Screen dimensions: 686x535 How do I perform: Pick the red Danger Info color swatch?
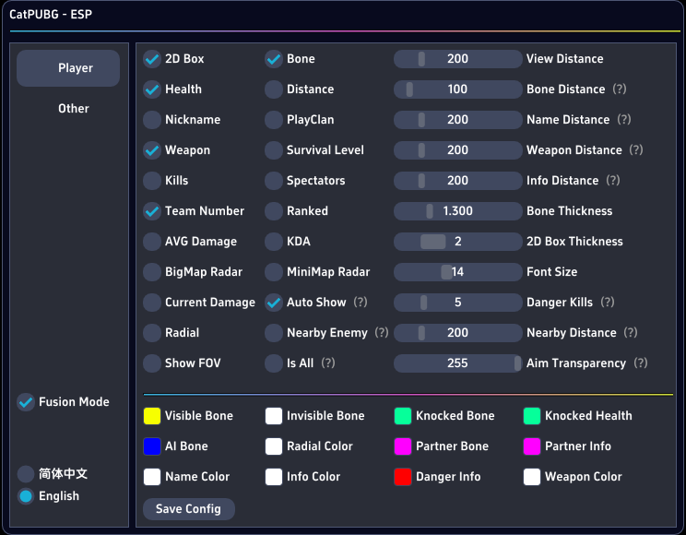[403, 477]
